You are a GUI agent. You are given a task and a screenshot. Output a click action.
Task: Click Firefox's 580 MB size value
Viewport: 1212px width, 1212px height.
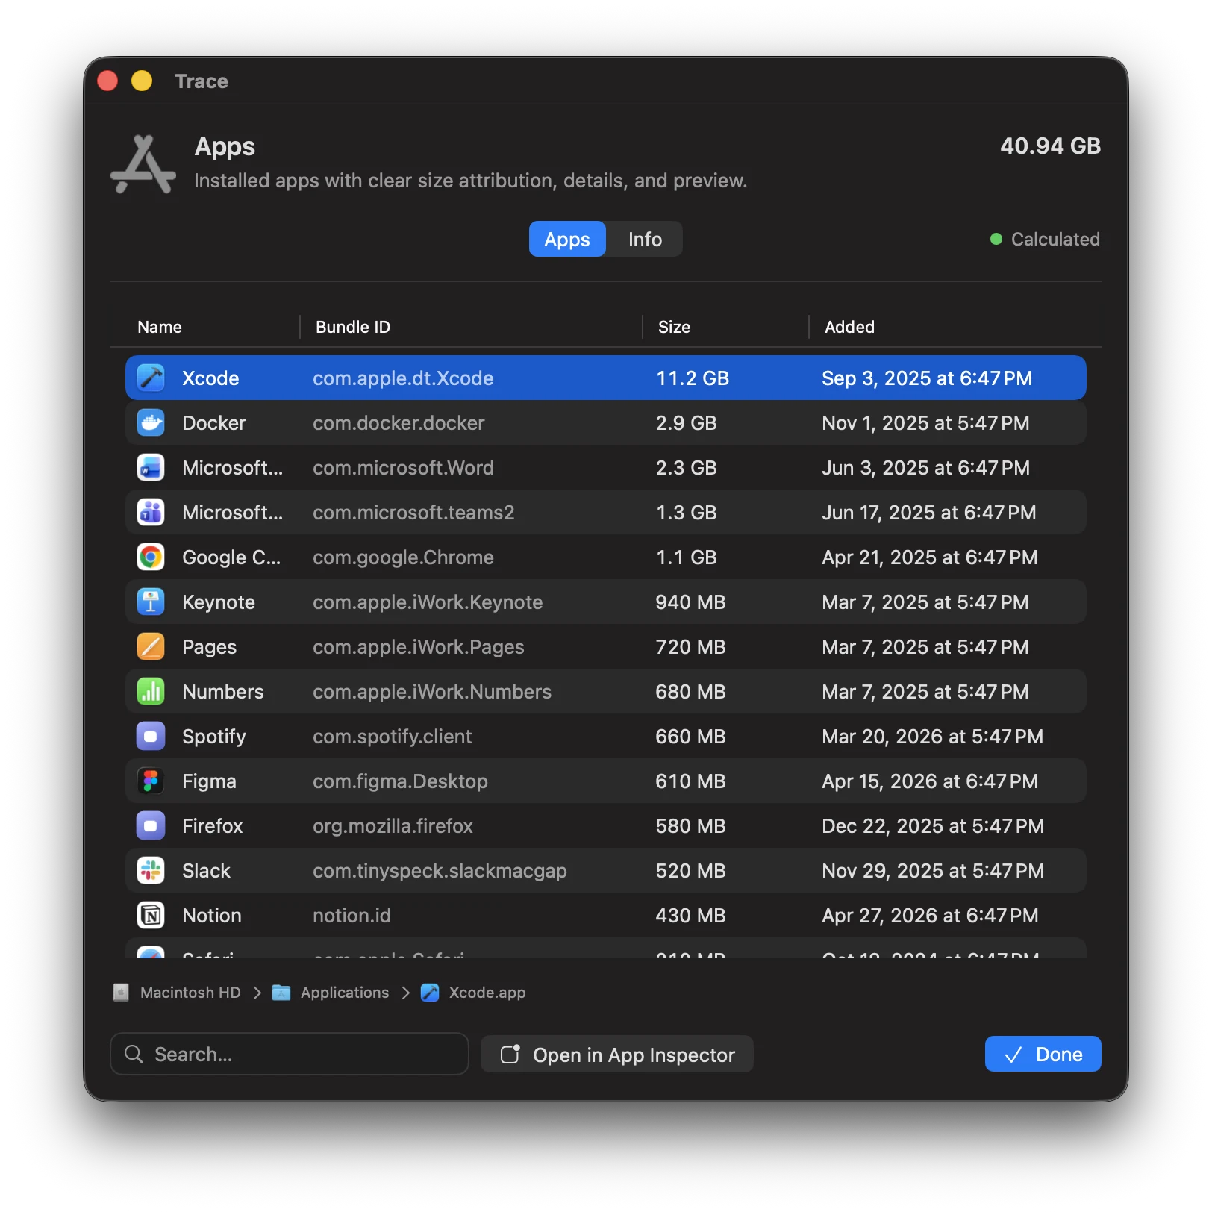[x=690, y=826]
